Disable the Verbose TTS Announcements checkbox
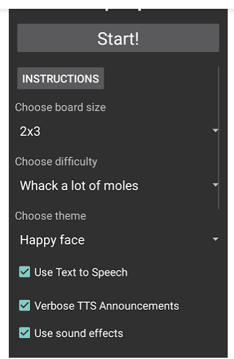 [25, 305]
